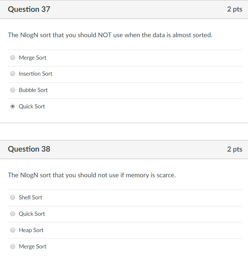Viewport: 248px width, 259px height.
Task: Click the Merge Sort label under Question 38
Action: 32,246
